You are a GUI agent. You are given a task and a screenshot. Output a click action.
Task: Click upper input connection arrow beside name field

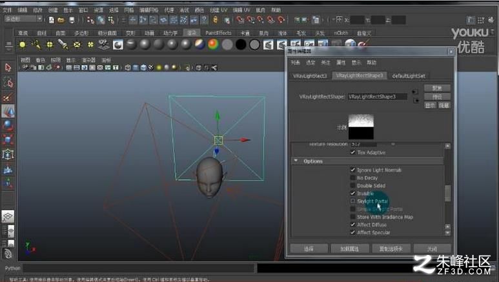(415, 92)
